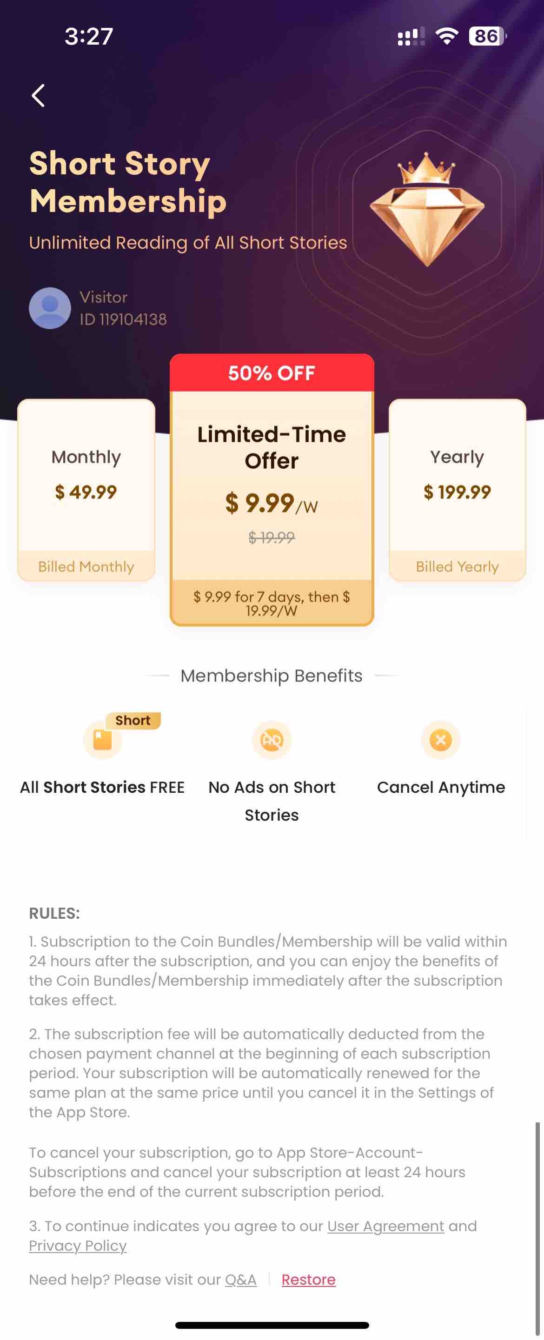
Task: Tap the No Ads benefit icon
Action: pyautogui.click(x=272, y=740)
